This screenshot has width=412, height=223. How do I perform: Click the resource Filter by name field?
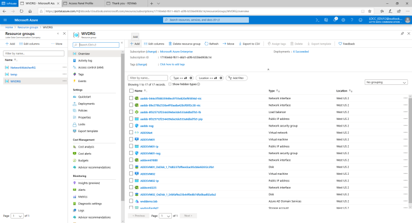pos(147,78)
